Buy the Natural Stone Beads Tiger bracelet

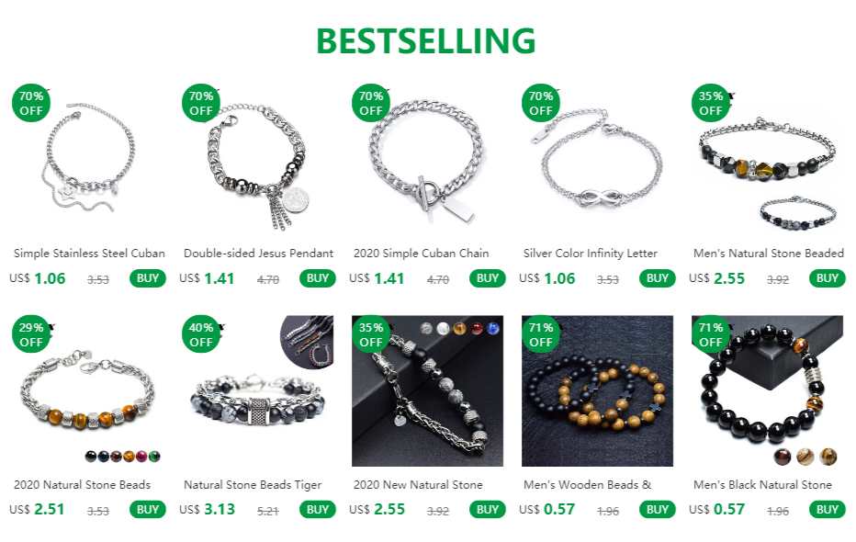click(x=317, y=510)
